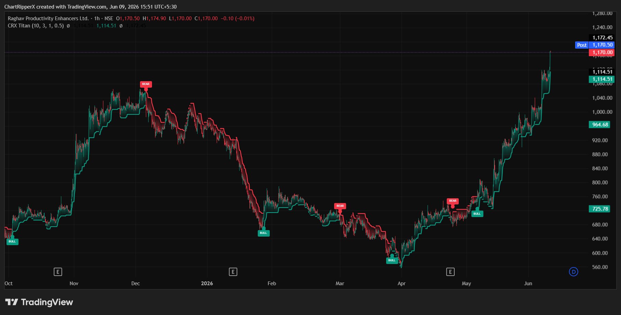Click the 560.00 price scale label
621x315 pixels.
coord(600,267)
